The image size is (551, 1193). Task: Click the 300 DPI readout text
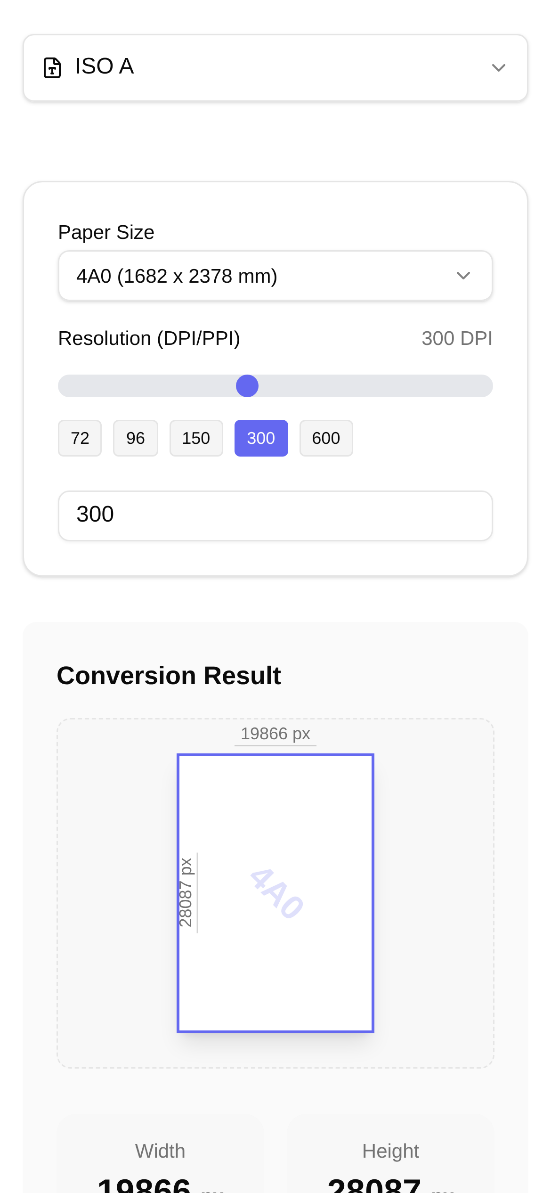tap(456, 338)
